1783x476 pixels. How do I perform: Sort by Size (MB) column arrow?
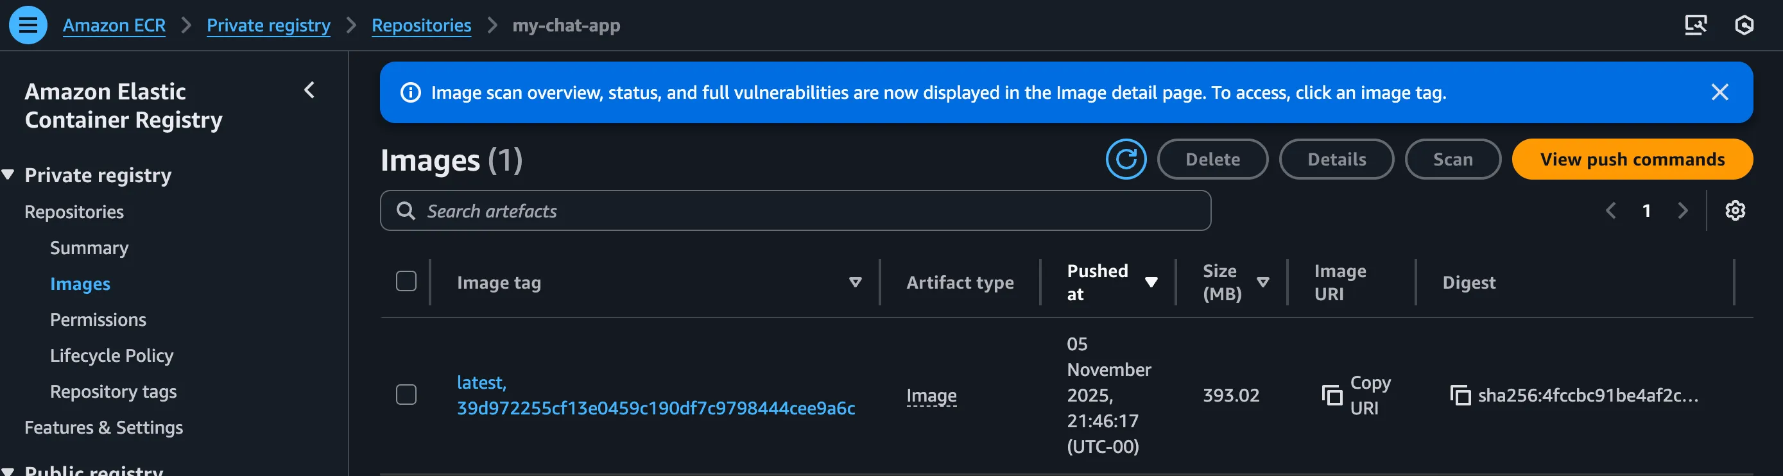tap(1262, 282)
